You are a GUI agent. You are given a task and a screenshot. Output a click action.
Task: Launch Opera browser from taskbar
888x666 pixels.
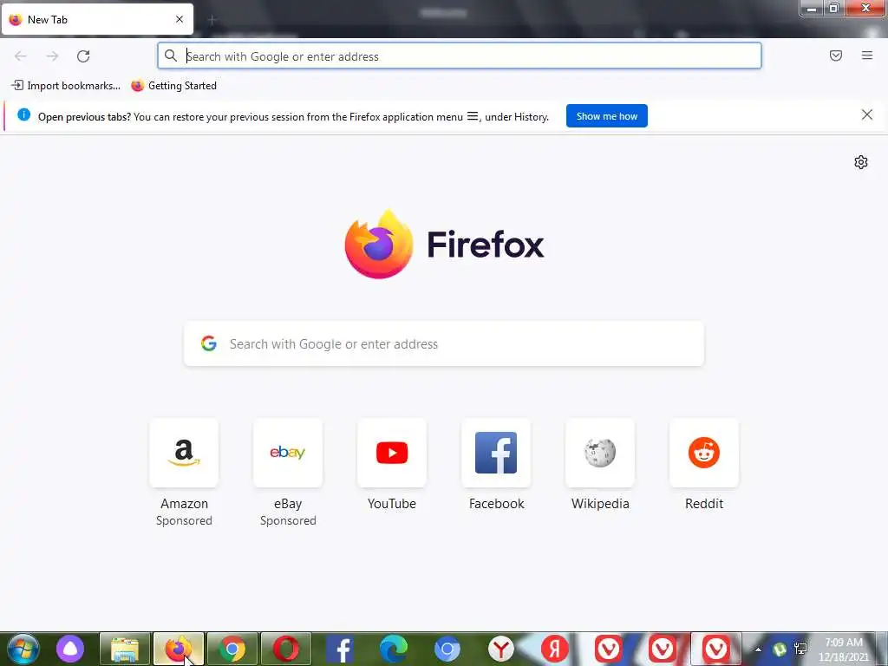click(286, 649)
